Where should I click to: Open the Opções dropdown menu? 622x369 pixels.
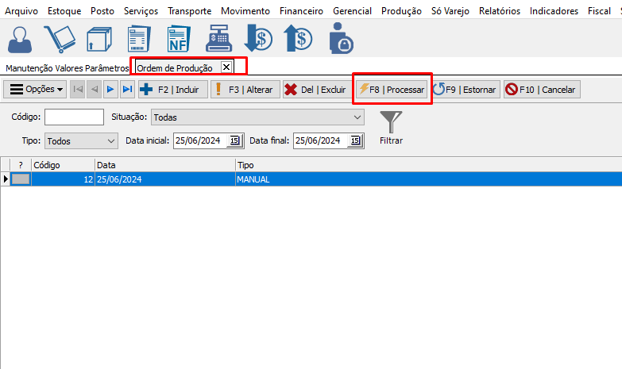pyautogui.click(x=37, y=90)
